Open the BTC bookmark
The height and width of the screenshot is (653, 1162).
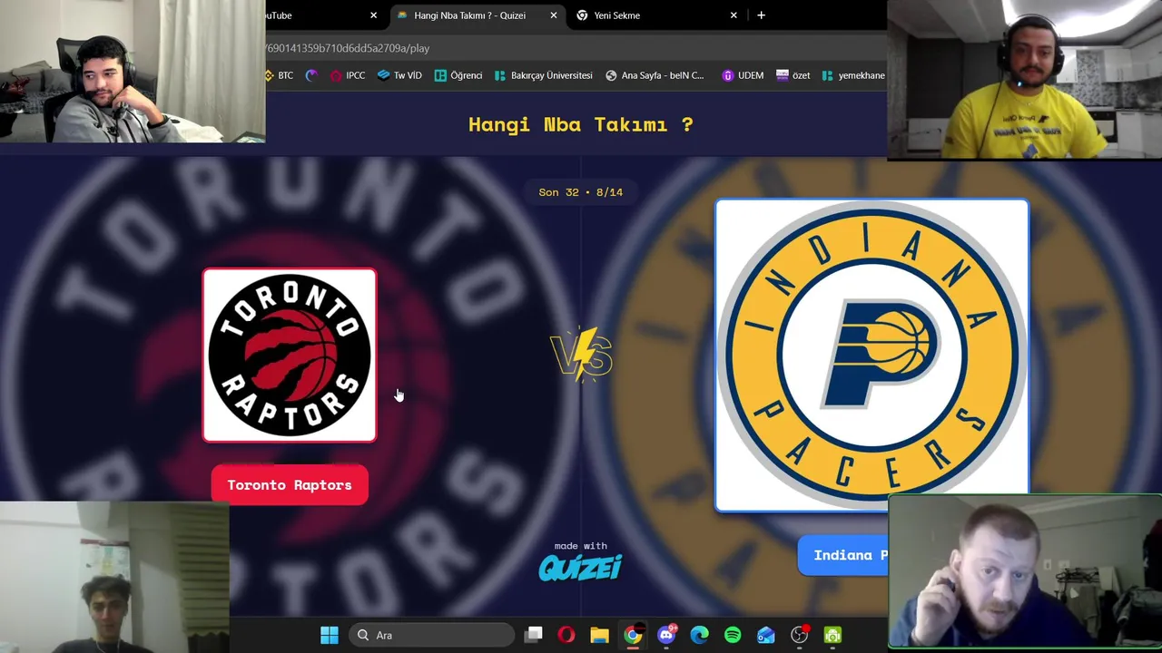[x=279, y=75]
